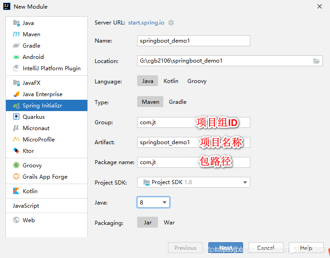Click the green Groovy icon

coord(16,165)
